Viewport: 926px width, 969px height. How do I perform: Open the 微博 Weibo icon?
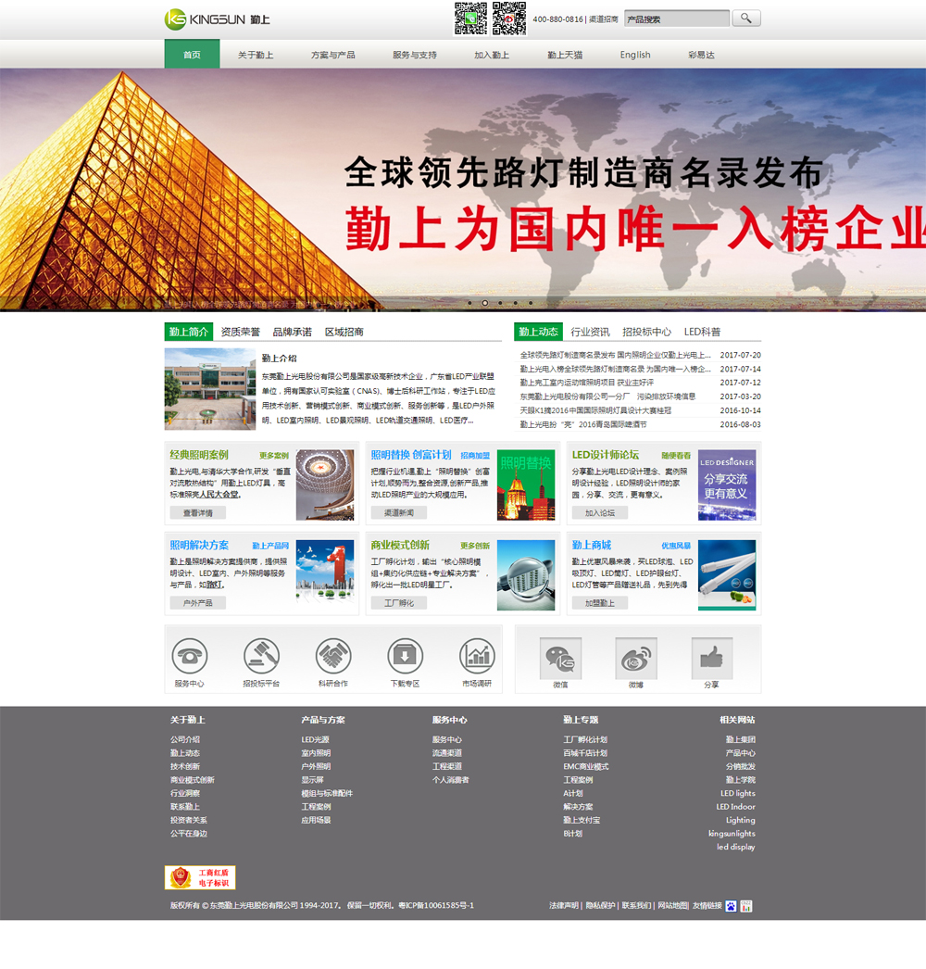point(635,658)
